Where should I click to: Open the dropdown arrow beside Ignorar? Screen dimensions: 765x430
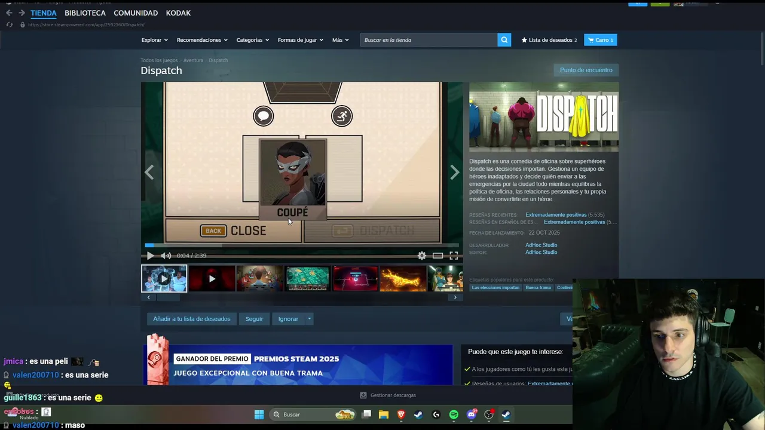pyautogui.click(x=309, y=319)
